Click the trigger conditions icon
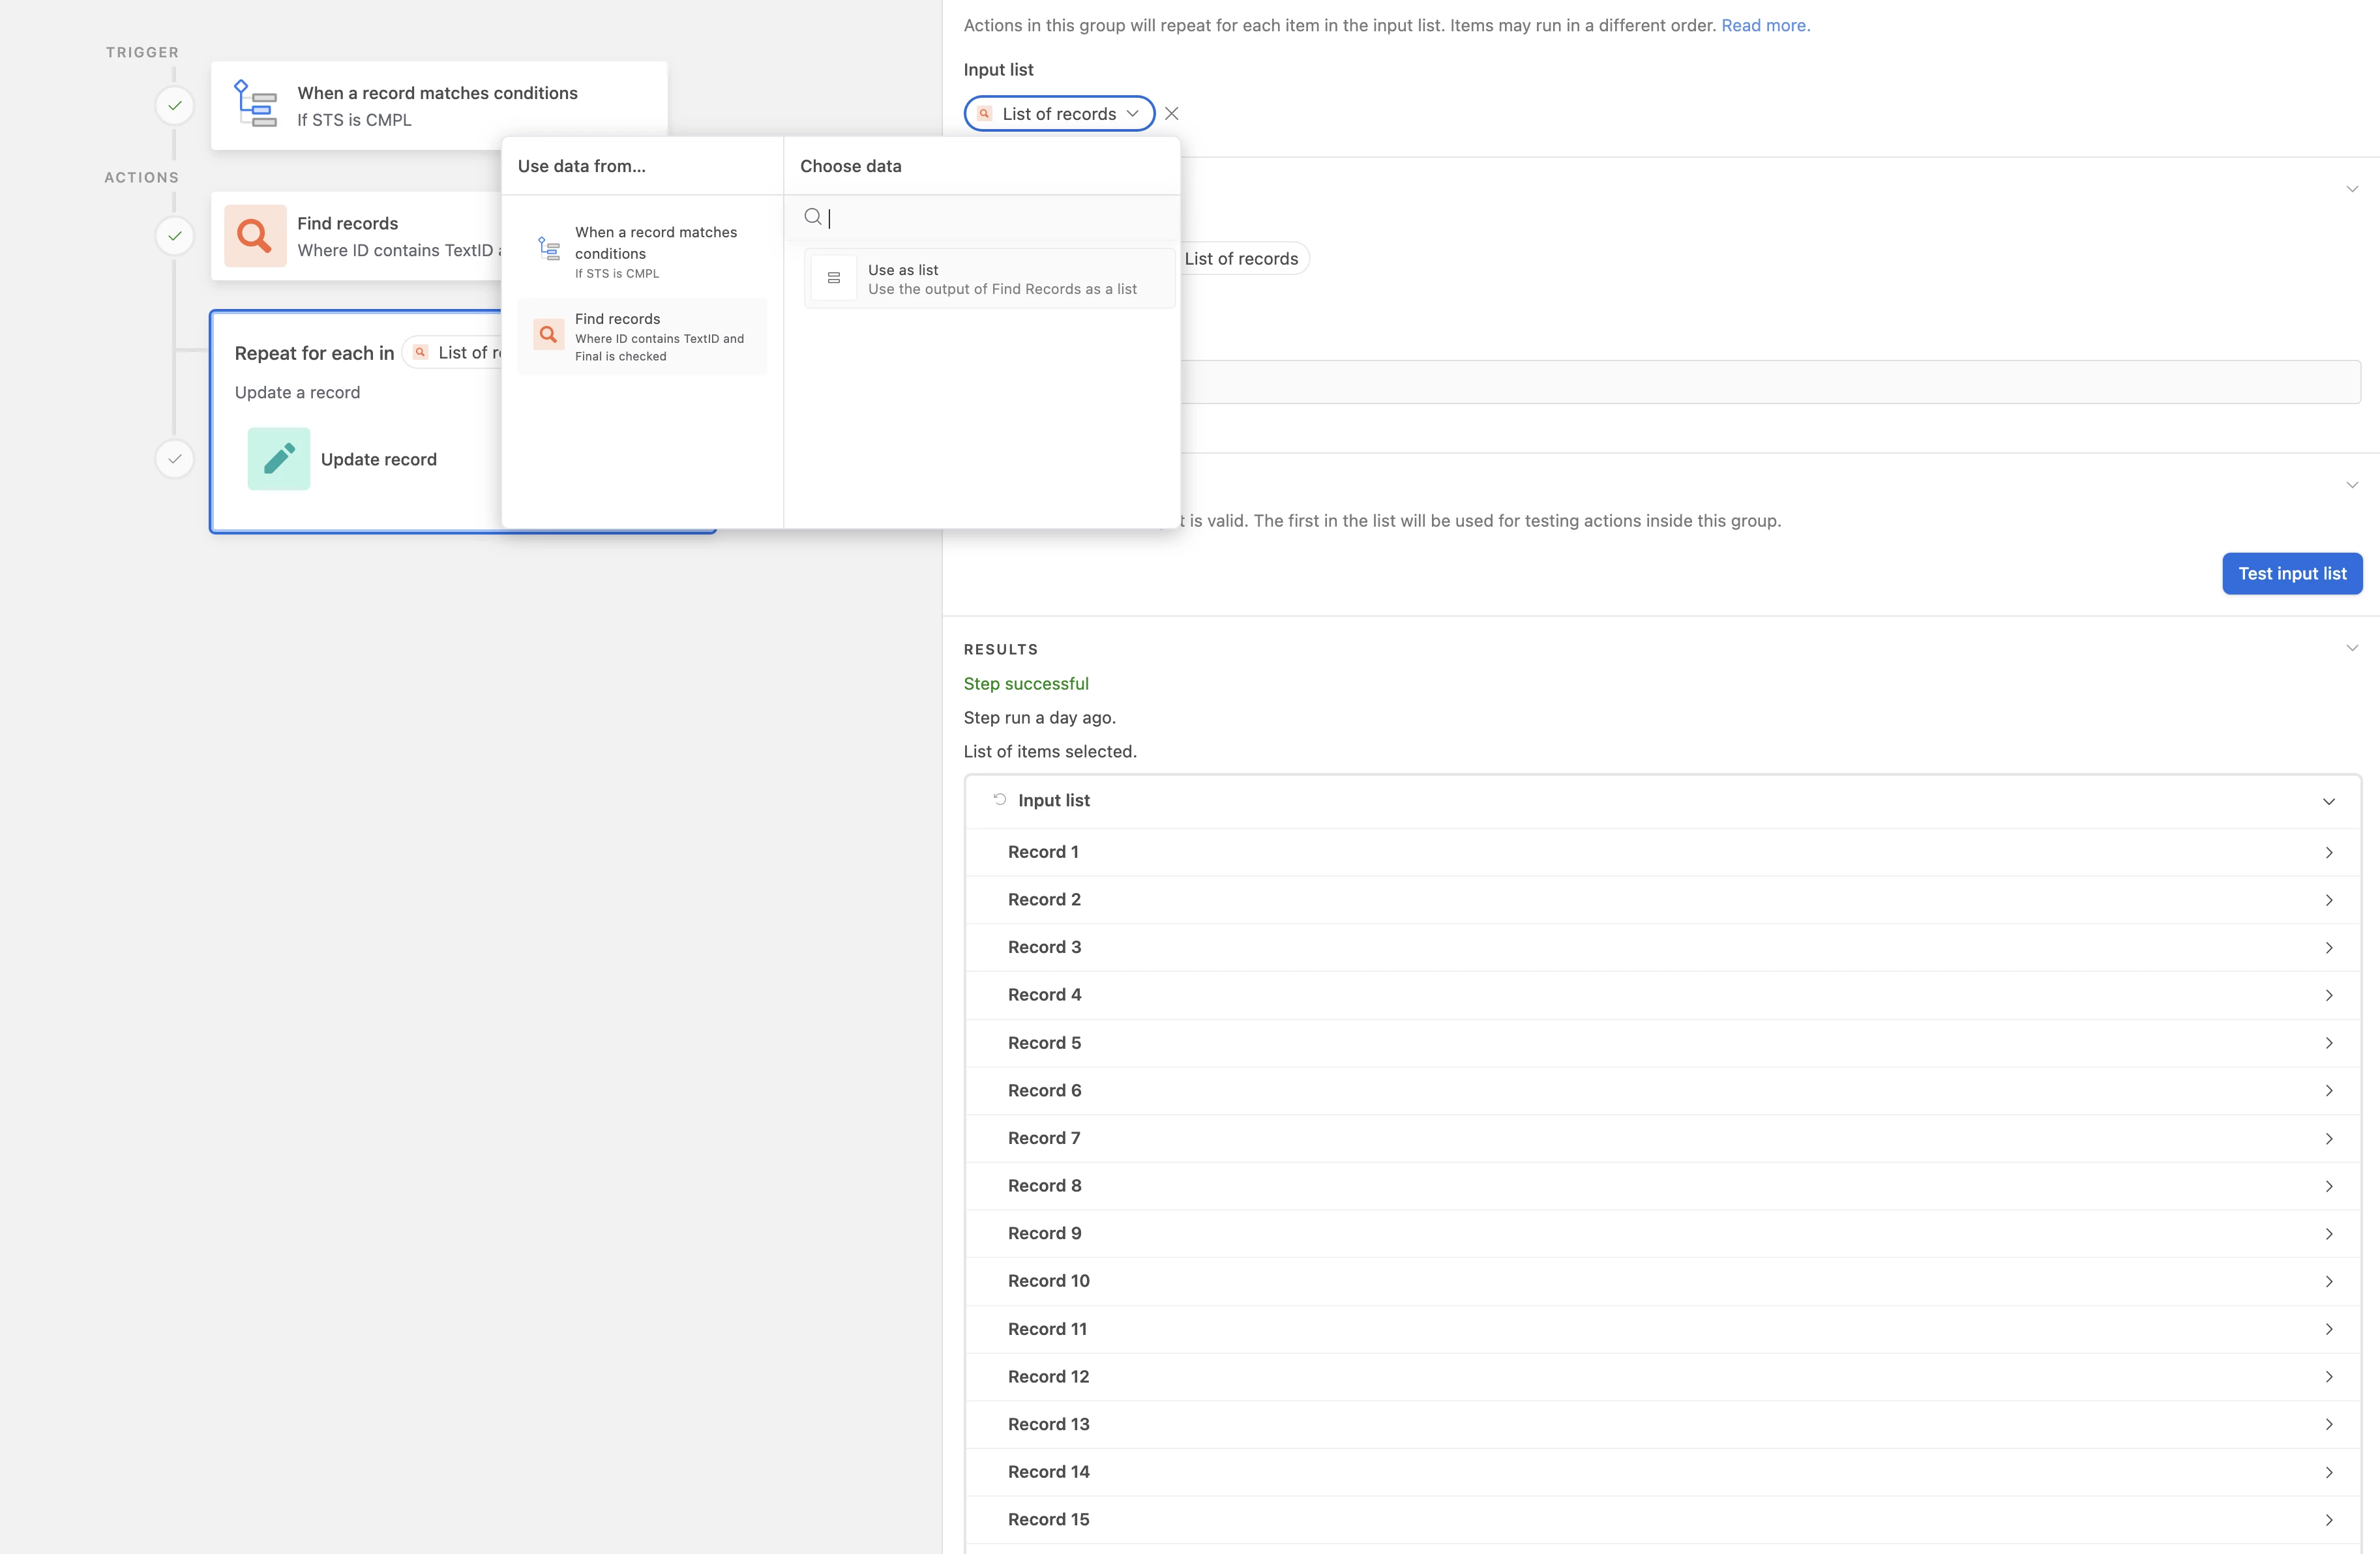This screenshot has height=1554, width=2380. [x=255, y=104]
